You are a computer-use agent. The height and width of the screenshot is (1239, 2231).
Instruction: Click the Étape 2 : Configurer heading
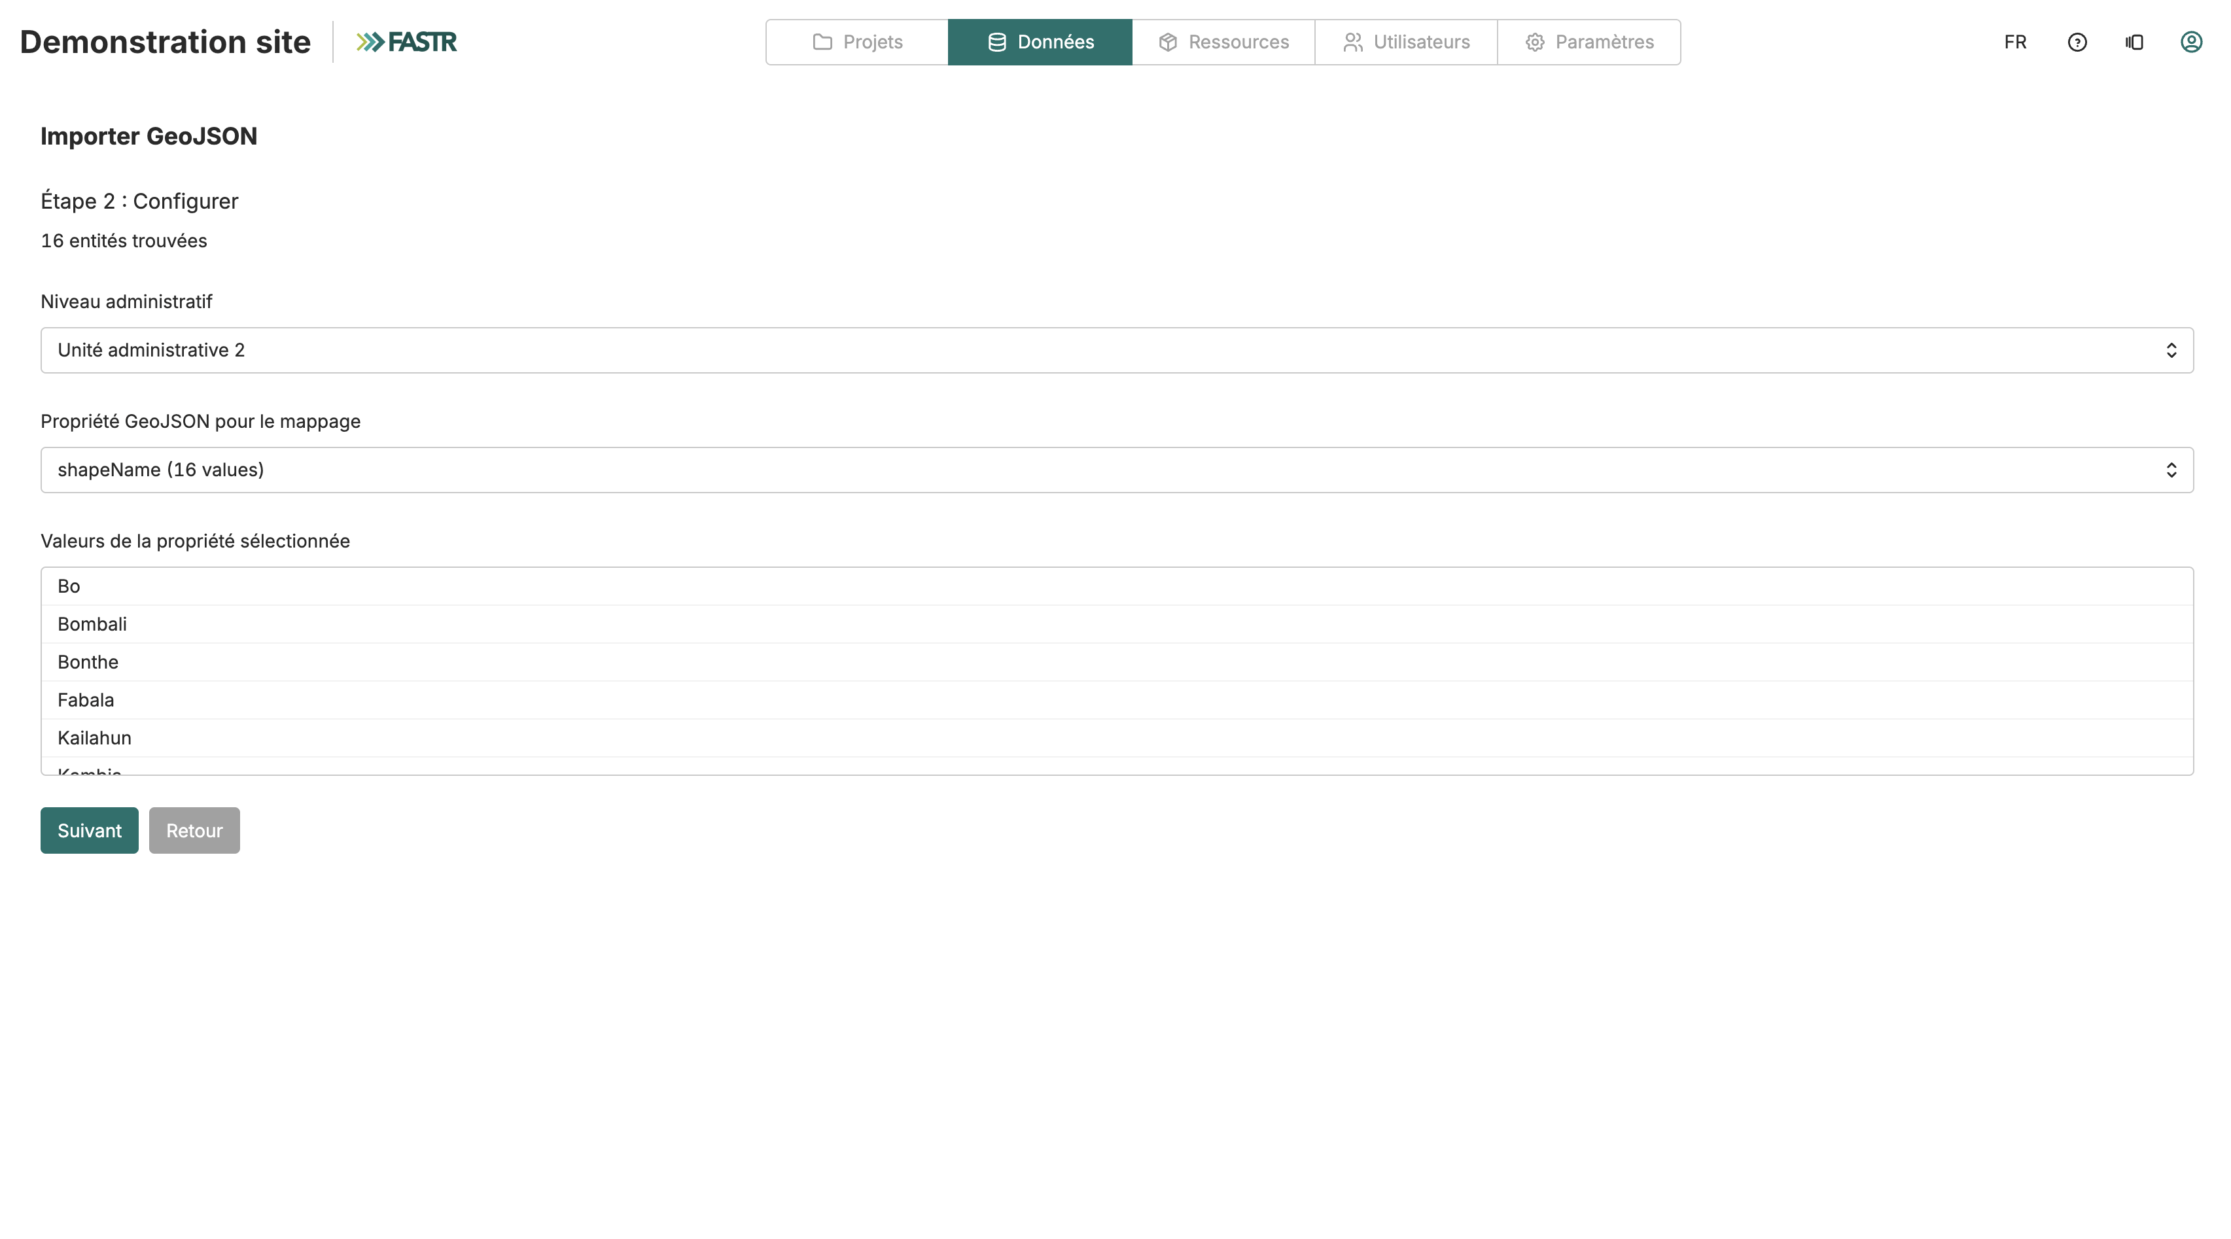click(x=139, y=201)
